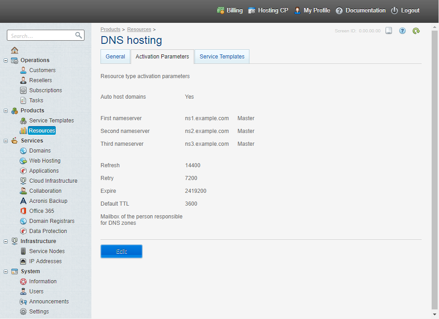439x319 pixels.
Task: Click the help question mark icon
Action: point(402,31)
